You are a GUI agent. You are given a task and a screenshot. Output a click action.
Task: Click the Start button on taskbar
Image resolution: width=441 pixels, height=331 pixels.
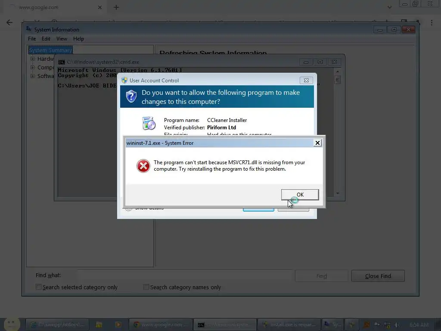point(11,324)
